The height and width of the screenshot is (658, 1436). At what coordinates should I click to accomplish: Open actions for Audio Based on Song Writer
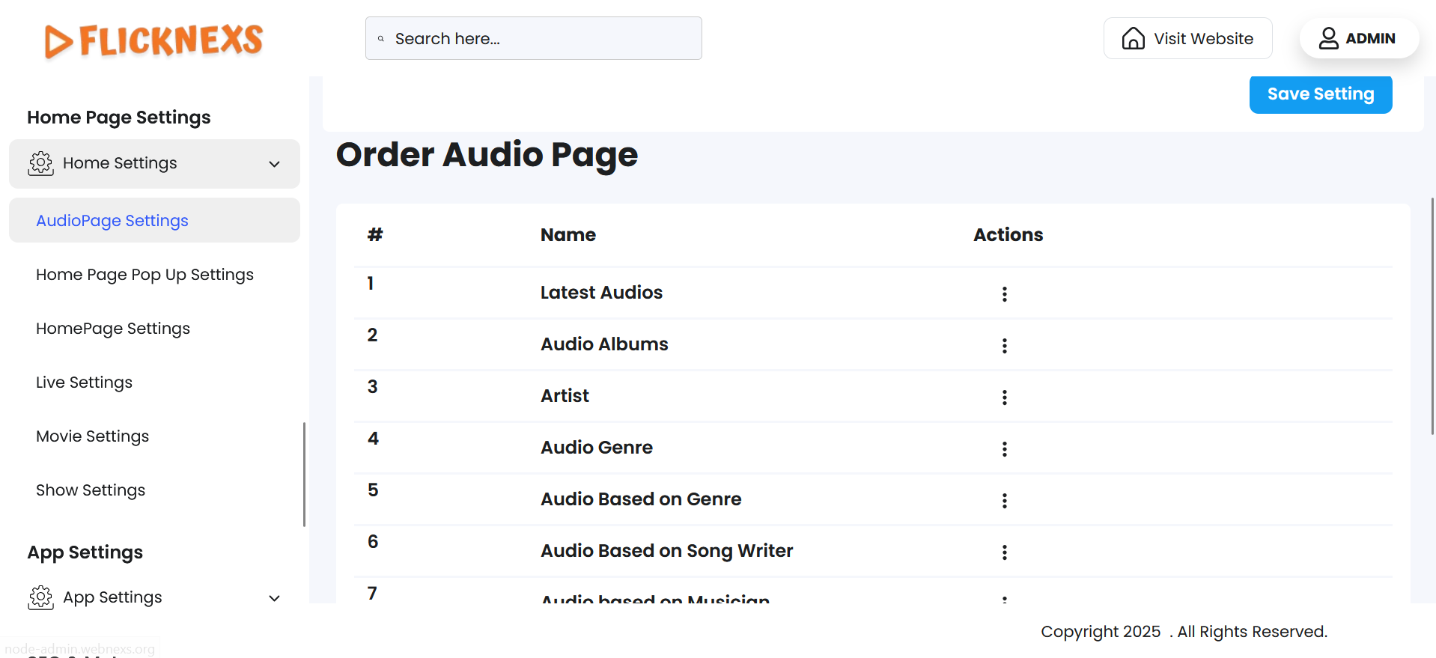(1004, 552)
